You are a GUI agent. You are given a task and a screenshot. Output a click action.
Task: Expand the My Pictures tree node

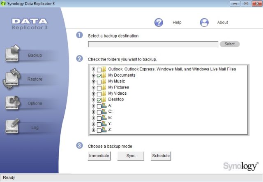[x=93, y=88]
